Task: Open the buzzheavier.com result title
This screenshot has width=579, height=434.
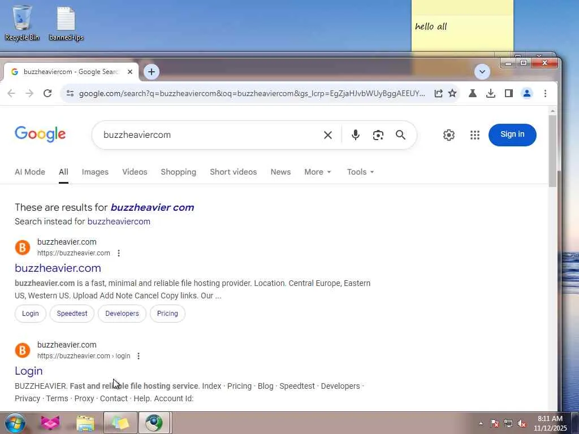Action: [x=58, y=268]
